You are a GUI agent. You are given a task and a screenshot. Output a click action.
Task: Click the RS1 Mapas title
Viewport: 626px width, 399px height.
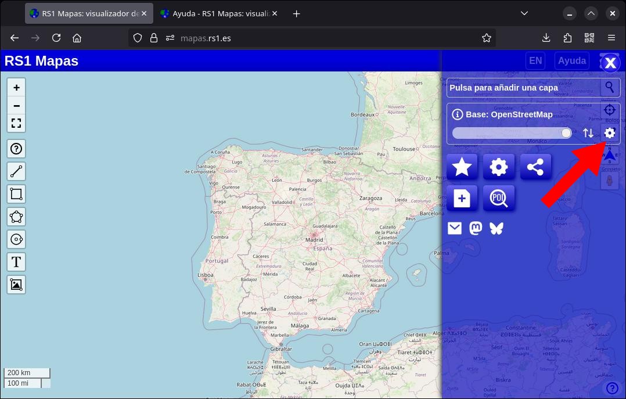[x=42, y=61]
